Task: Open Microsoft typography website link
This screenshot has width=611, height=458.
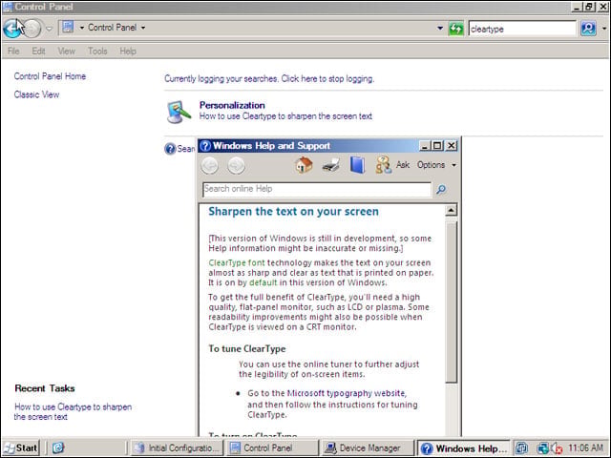Action: (346, 393)
